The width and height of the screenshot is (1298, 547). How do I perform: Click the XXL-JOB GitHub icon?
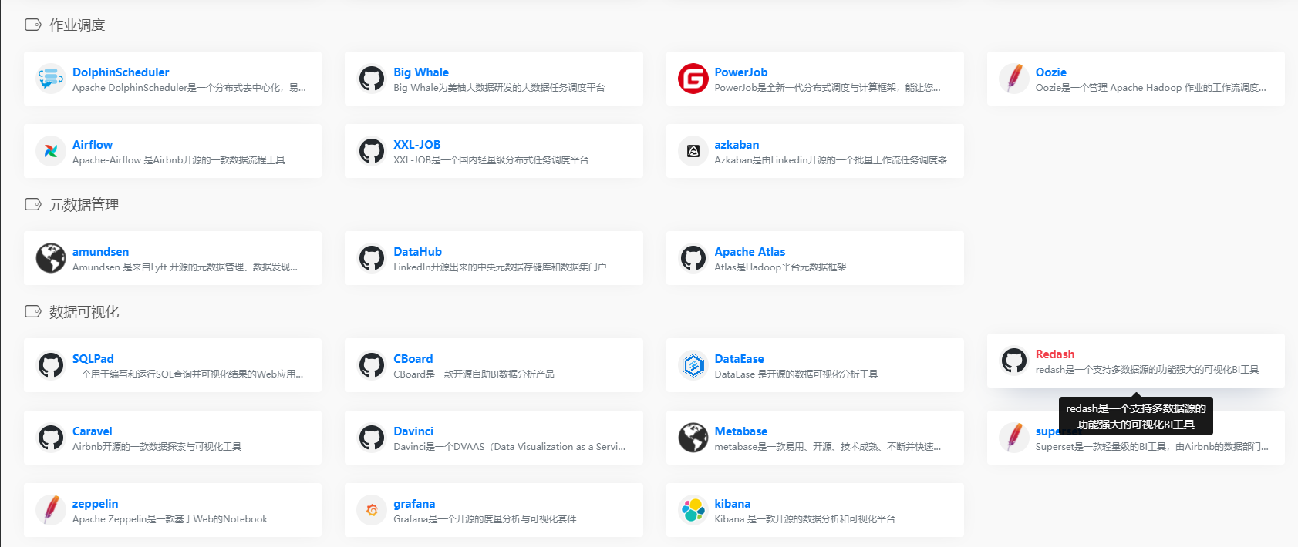[372, 151]
